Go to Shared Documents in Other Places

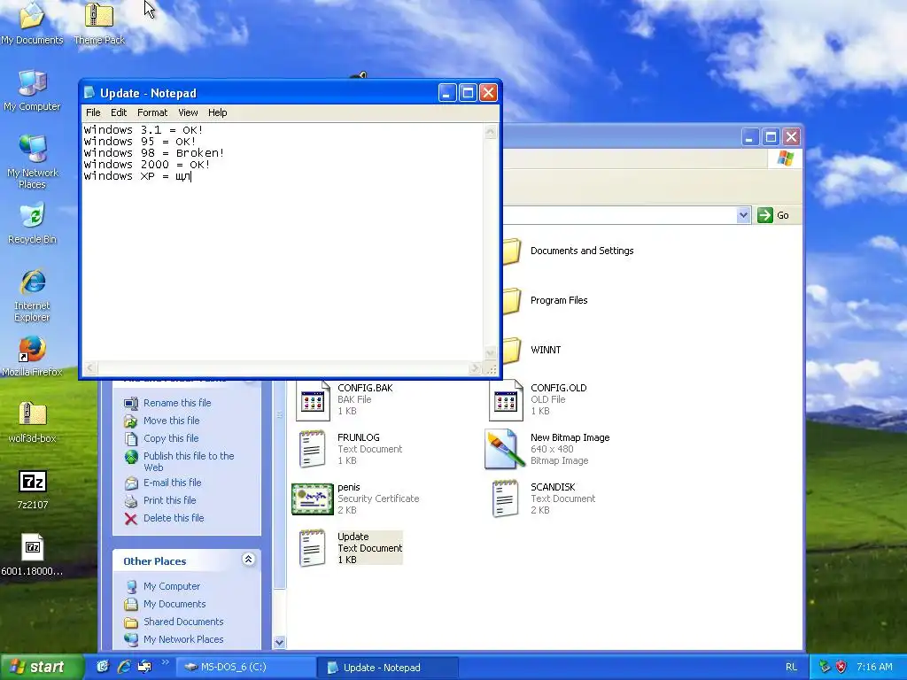tap(183, 622)
